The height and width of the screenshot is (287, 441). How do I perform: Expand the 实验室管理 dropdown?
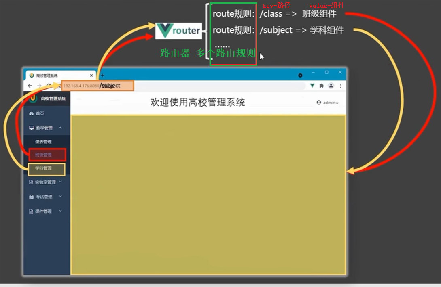click(x=61, y=182)
